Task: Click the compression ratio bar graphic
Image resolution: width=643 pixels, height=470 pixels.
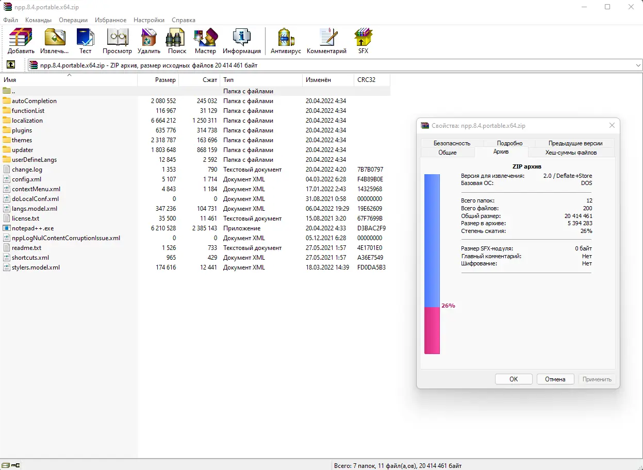Action: 432,264
